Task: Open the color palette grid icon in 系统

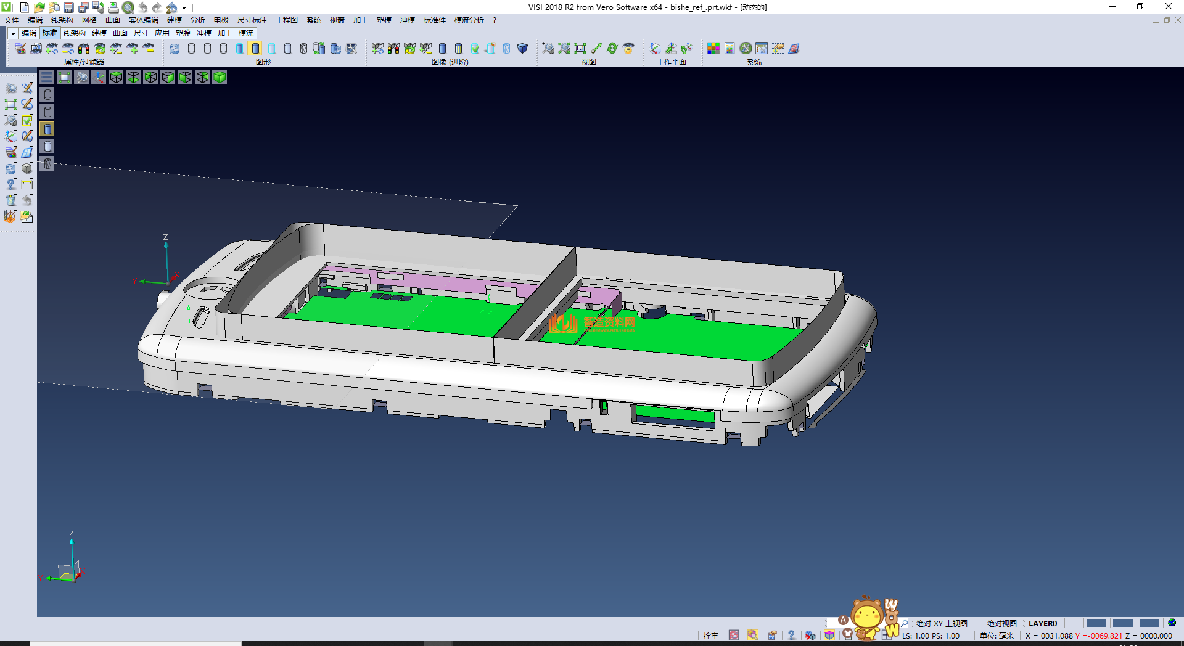Action: pos(713,49)
